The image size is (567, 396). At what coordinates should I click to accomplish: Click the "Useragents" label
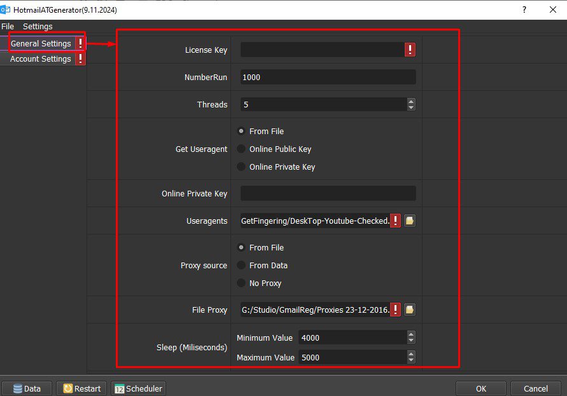coord(207,221)
